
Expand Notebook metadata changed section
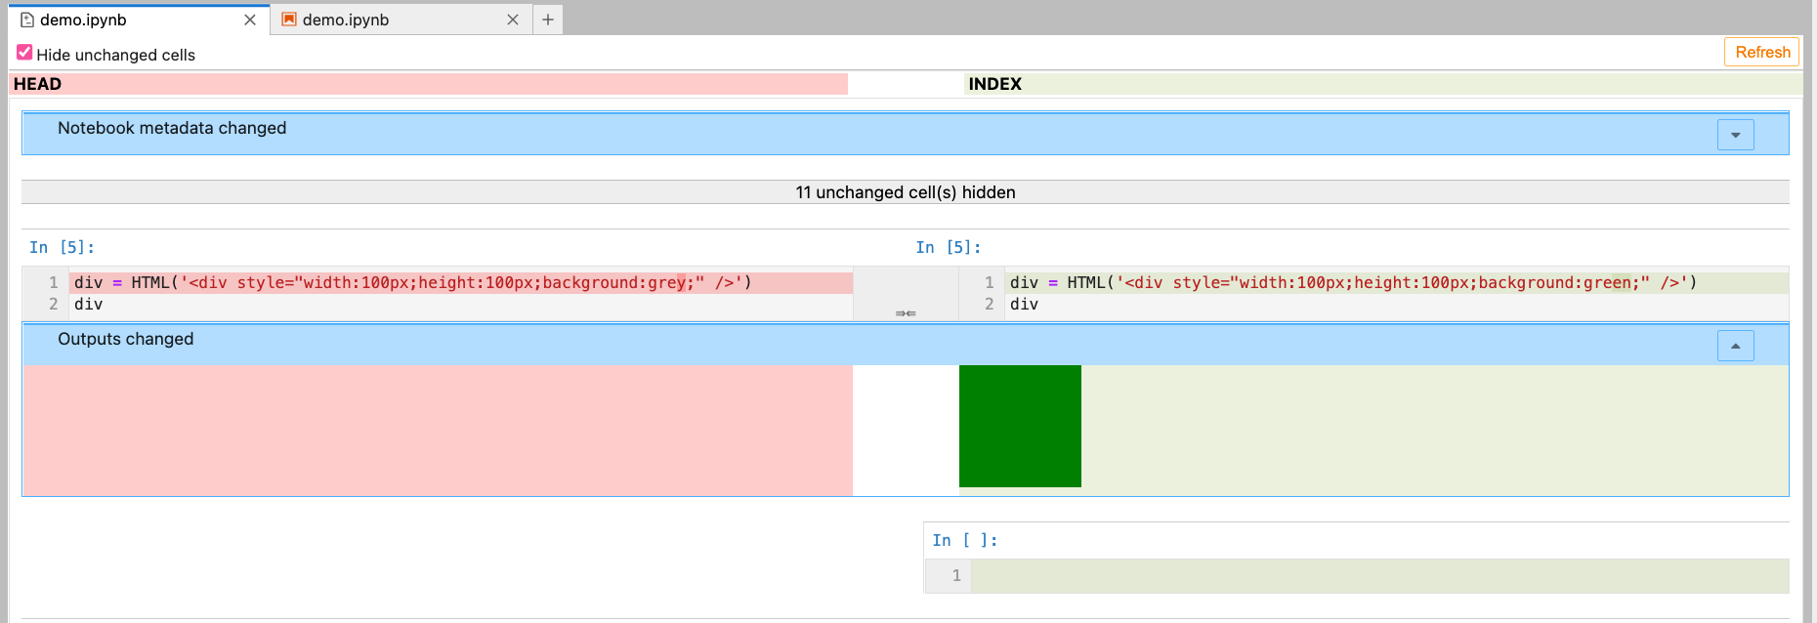click(1736, 135)
